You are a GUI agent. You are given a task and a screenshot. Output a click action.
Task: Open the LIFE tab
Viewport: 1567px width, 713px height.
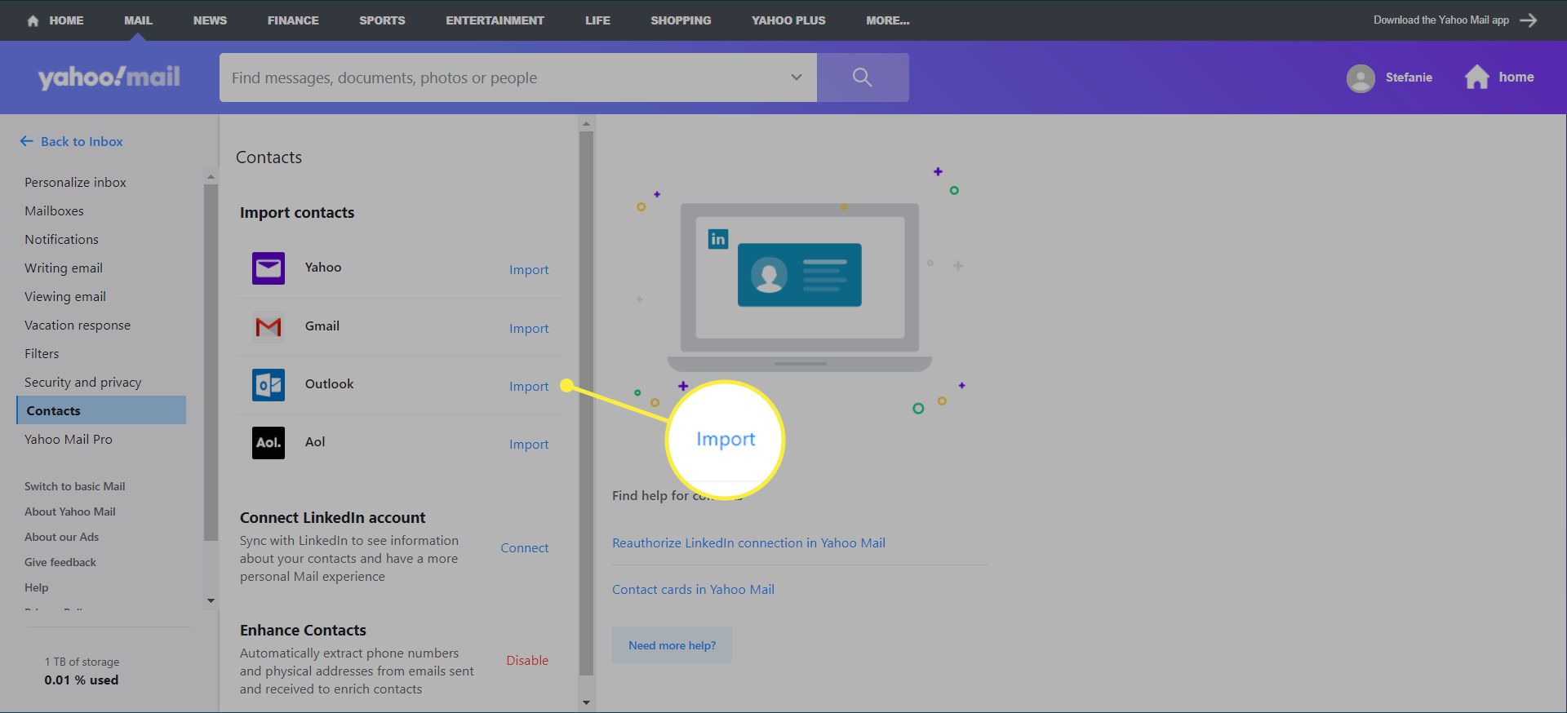click(x=597, y=20)
